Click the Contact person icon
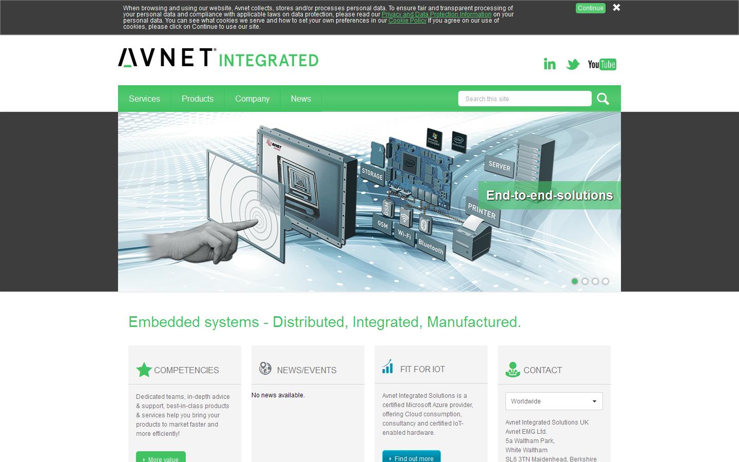739x462 pixels. (512, 370)
